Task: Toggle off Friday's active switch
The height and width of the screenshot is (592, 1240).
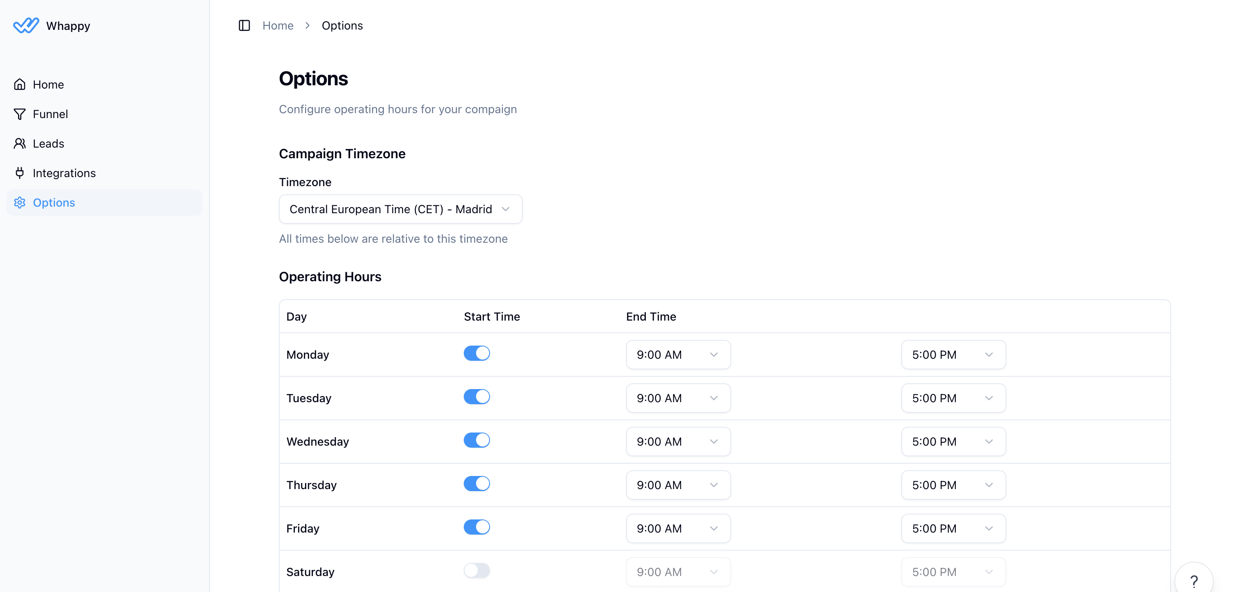Action: (x=476, y=526)
